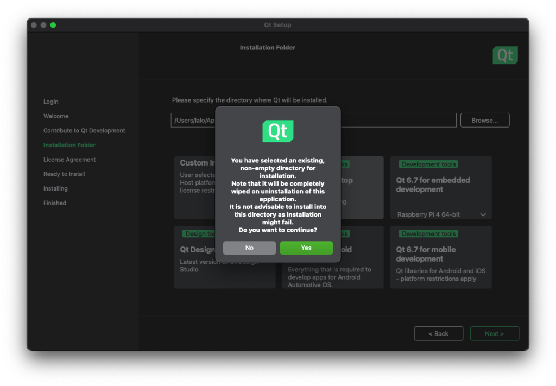
Task: Select the Qt 6.7 for embedded development card
Action: pos(440,186)
